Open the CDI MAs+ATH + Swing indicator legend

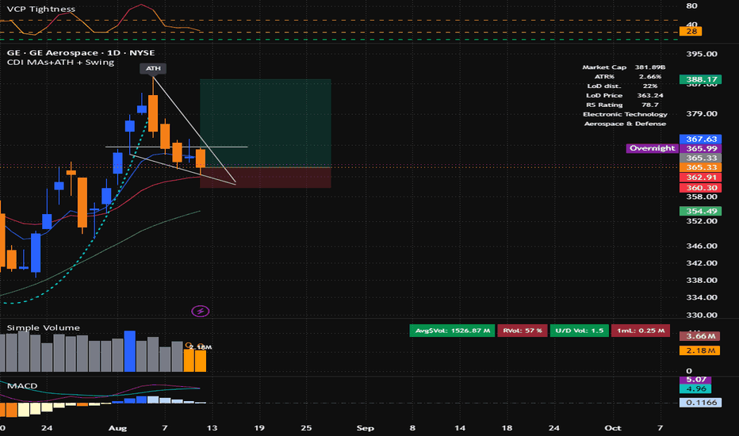(x=60, y=62)
